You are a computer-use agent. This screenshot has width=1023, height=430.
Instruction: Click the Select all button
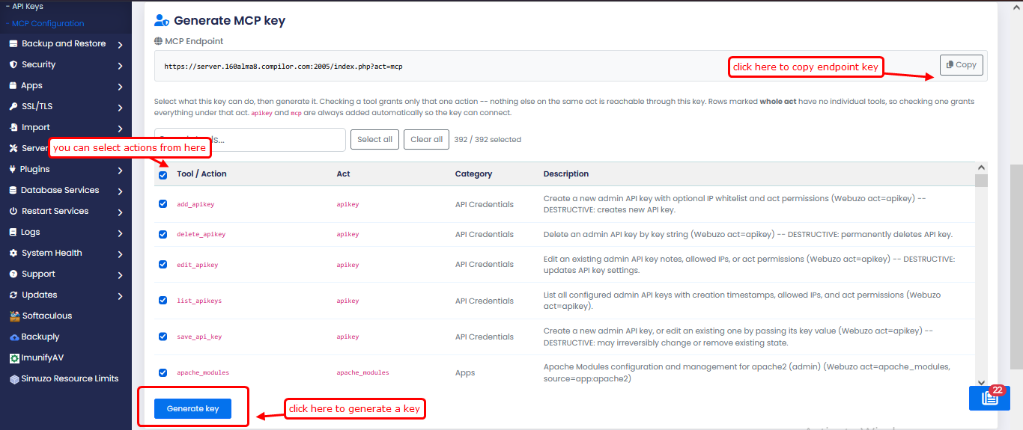374,139
